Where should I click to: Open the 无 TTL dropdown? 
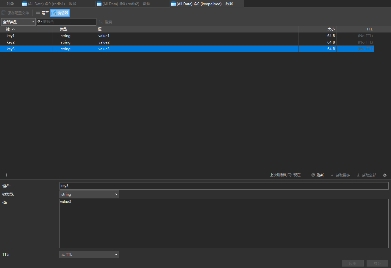(89, 255)
